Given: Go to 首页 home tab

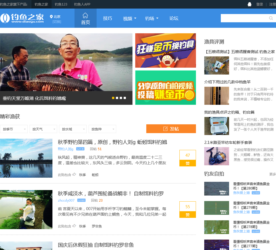Looking at the screenshot, I should (x=86, y=18).
